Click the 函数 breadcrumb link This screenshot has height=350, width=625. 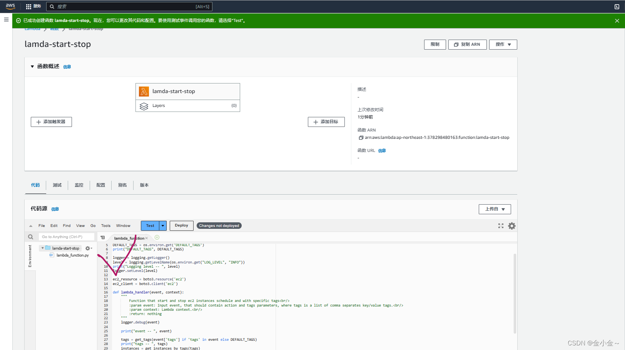point(54,29)
